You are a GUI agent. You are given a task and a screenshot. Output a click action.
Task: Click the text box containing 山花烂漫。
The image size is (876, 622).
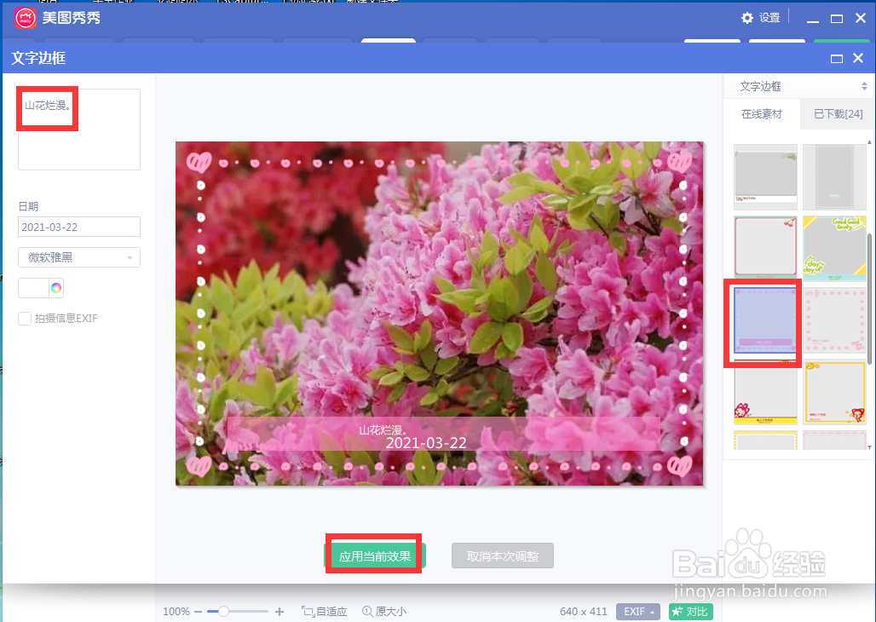[x=78, y=130]
